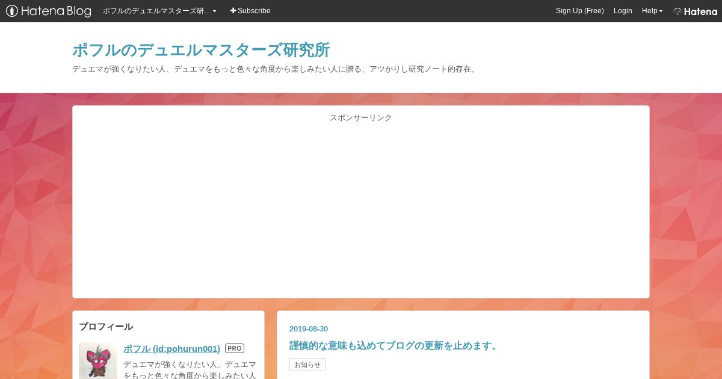Screen dimensions: 722x379
Task: Click the Login link
Action: pos(623,11)
